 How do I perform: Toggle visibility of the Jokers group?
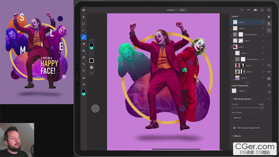263,47
